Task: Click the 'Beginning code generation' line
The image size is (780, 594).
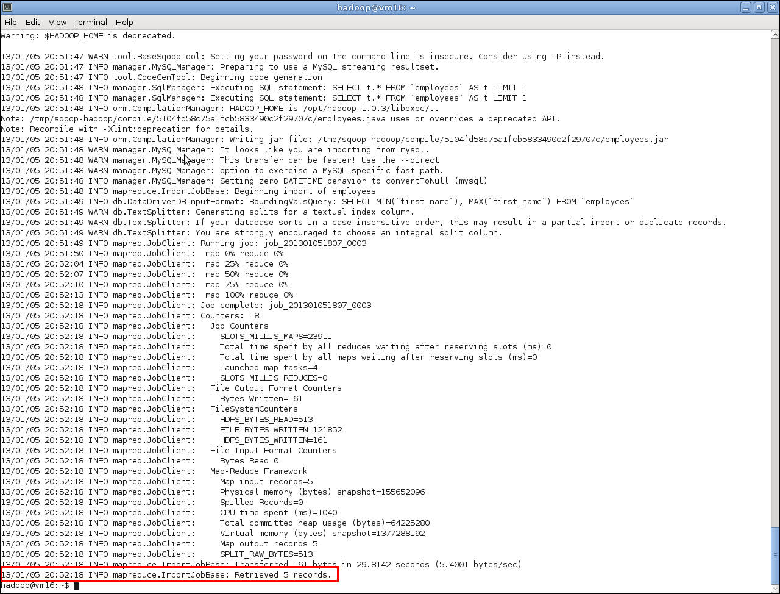Action: click(x=161, y=77)
